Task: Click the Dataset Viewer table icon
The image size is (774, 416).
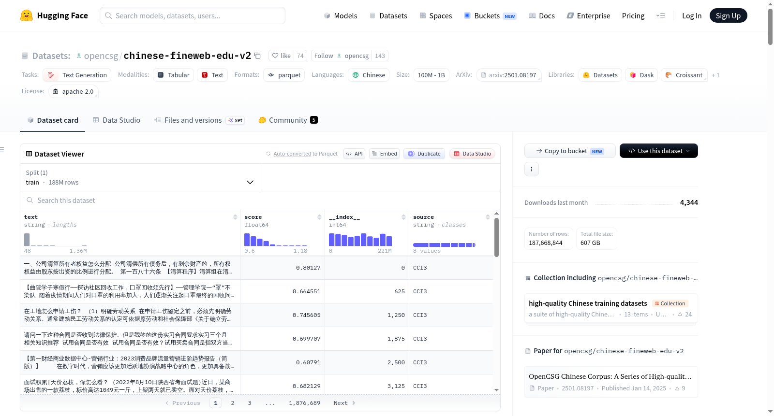Action: pyautogui.click(x=29, y=154)
